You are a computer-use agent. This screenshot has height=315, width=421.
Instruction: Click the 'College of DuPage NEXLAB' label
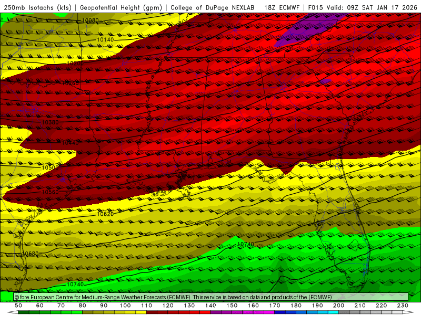pyautogui.click(x=213, y=7)
